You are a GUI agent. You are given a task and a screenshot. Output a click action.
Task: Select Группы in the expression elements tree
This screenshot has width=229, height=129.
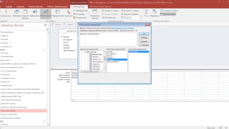[95, 57]
